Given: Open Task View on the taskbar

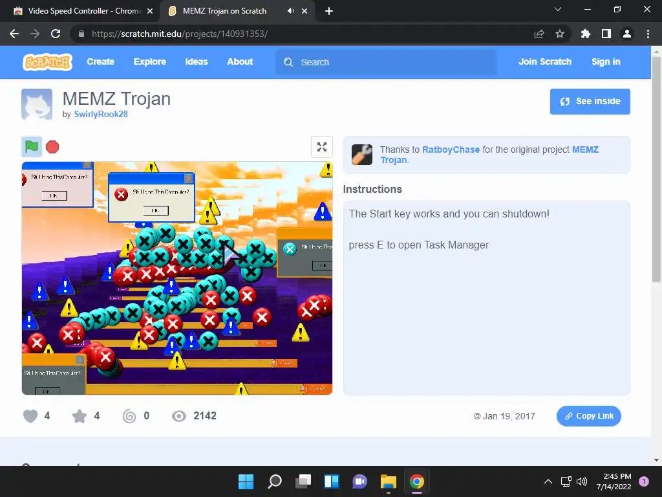Looking at the screenshot, I should pyautogui.click(x=303, y=481).
